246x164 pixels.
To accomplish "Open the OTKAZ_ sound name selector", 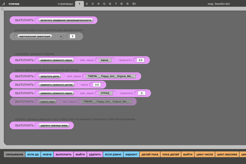I will (106, 93).
